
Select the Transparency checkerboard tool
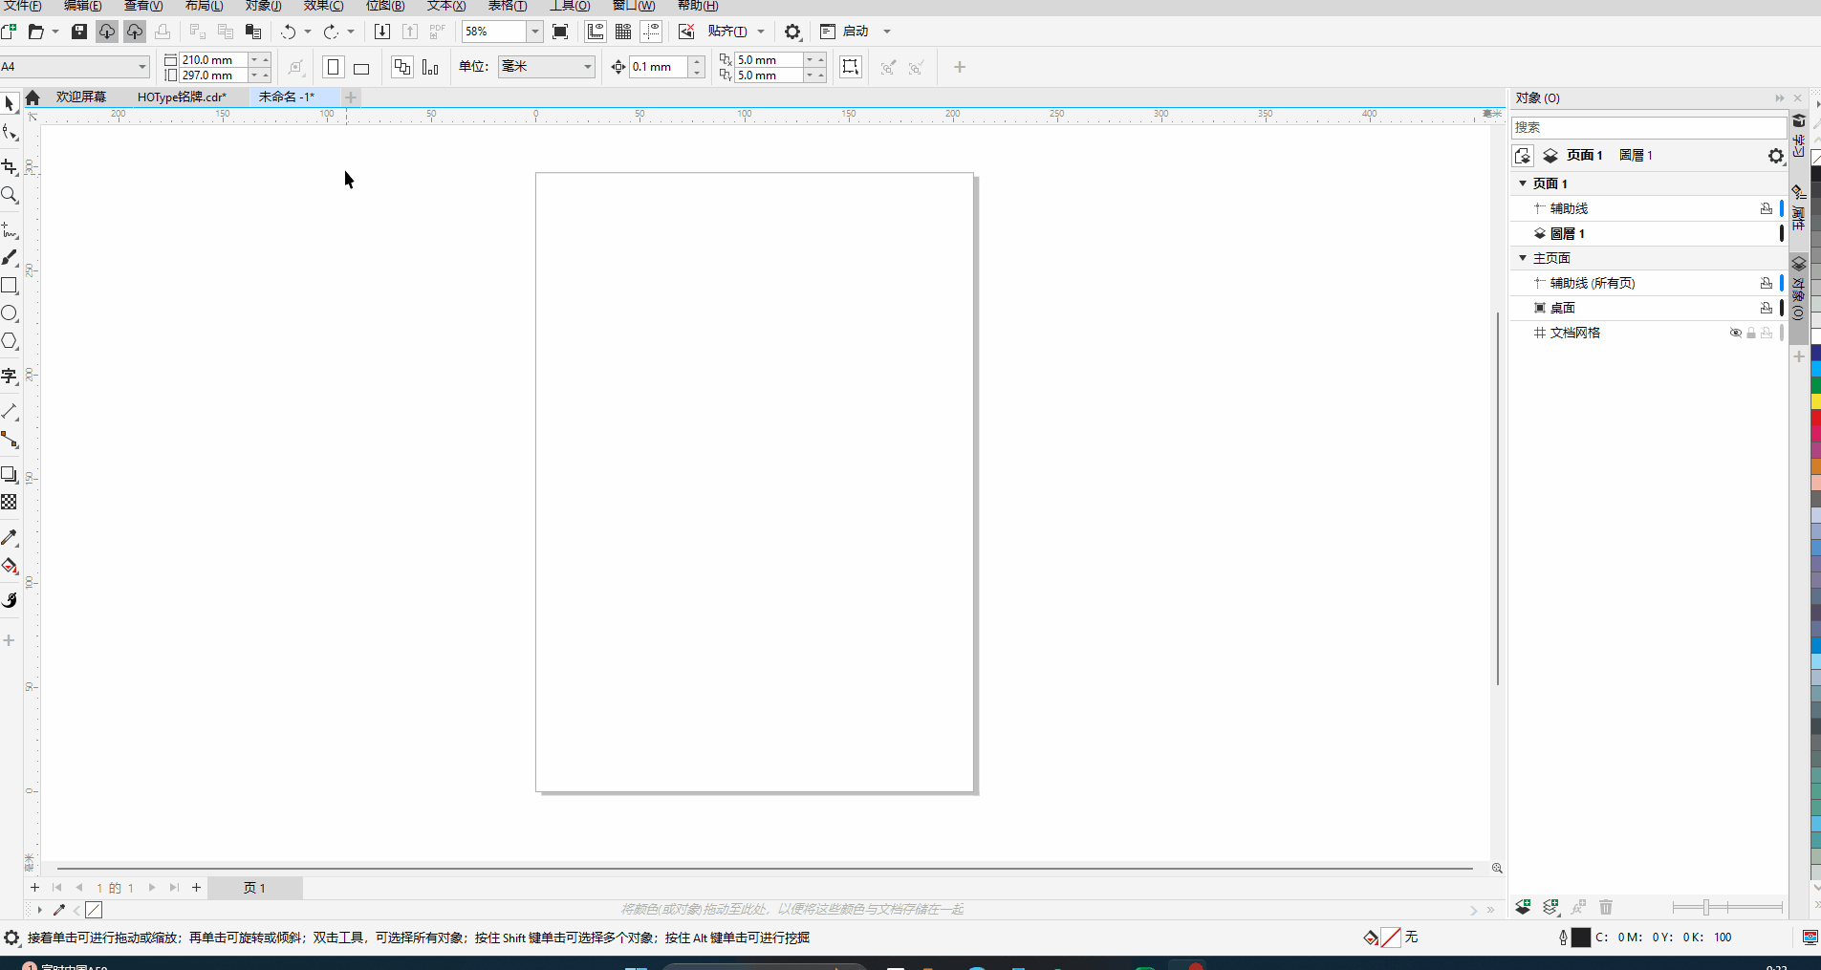tap(10, 502)
